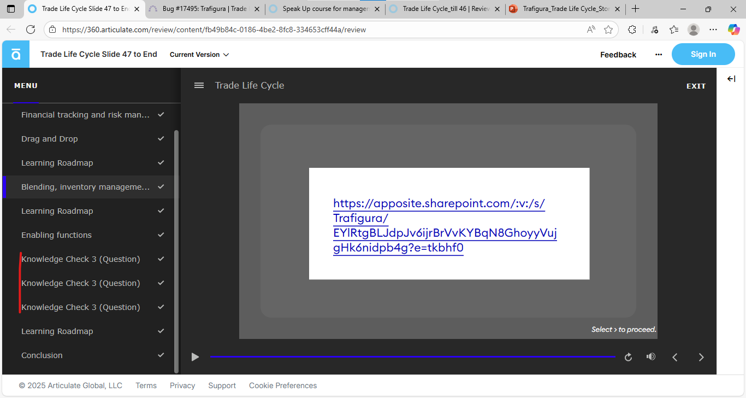746x398 pixels.
Task: Open the more options ellipsis next to Feedback
Action: pyautogui.click(x=659, y=55)
